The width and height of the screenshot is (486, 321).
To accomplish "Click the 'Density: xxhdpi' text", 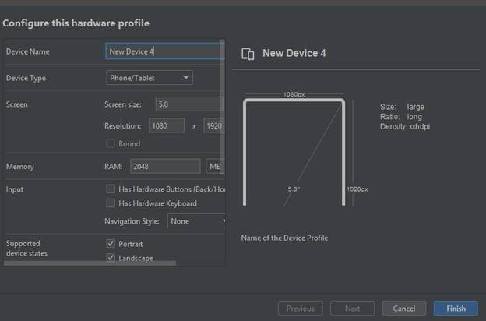I will pyautogui.click(x=405, y=126).
